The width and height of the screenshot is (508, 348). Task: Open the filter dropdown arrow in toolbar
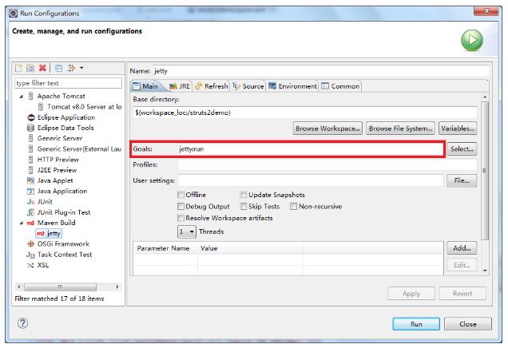81,69
